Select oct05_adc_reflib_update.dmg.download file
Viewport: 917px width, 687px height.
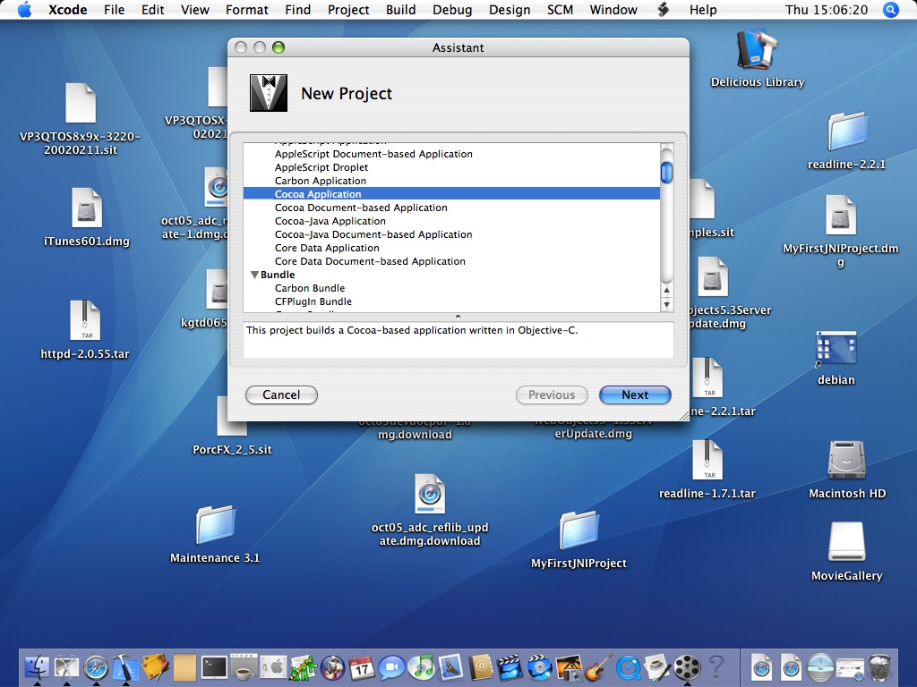point(430,494)
